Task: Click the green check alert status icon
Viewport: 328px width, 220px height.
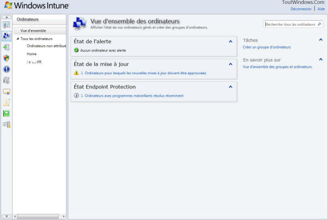Action: (x=77, y=50)
